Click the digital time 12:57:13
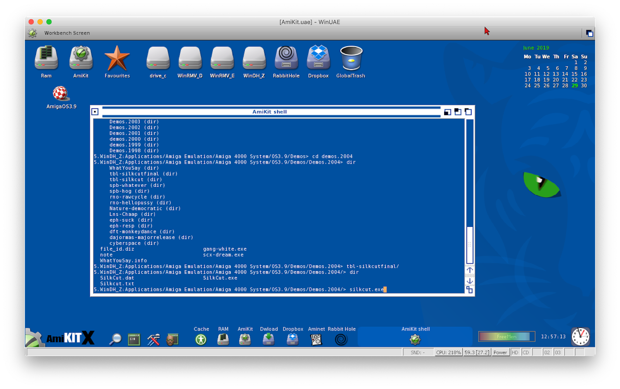The height and width of the screenshot is (389, 620). point(553,337)
